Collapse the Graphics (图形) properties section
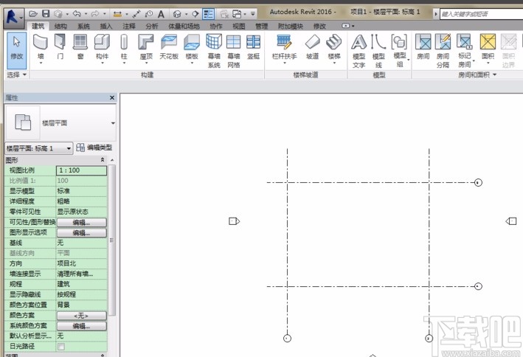 click(x=111, y=160)
